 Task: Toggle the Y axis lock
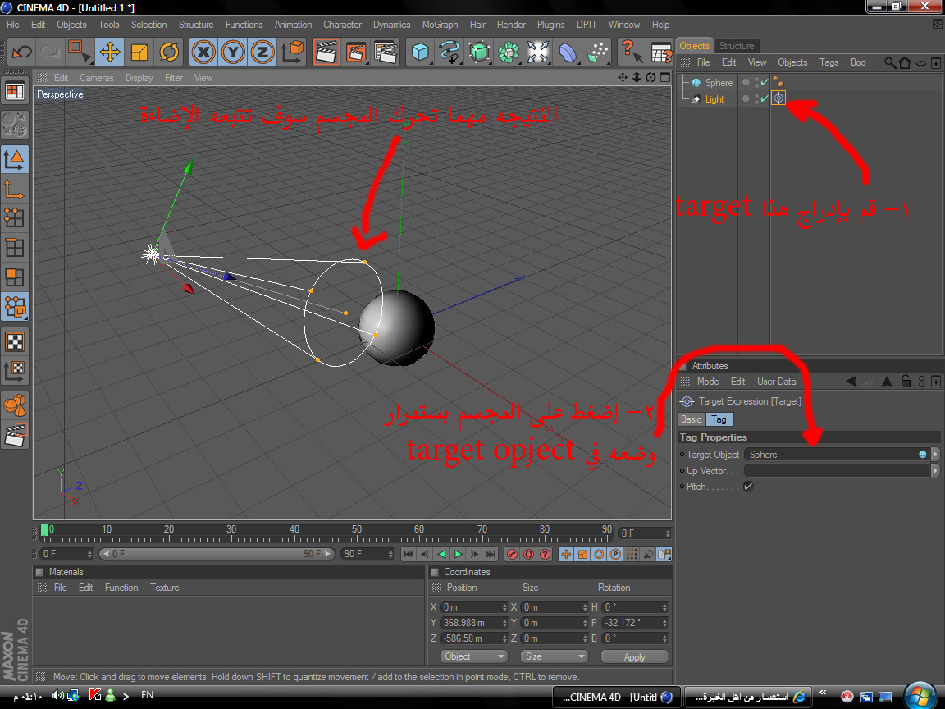tap(233, 52)
